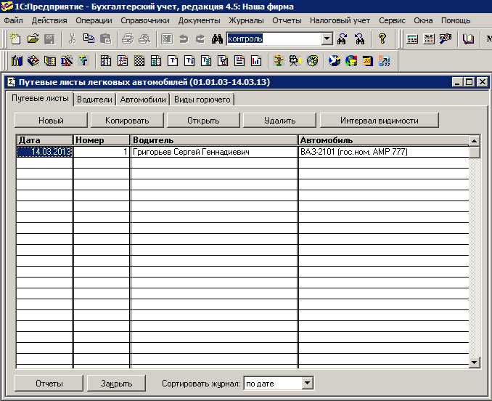Open the Документы menu

pos(200,21)
